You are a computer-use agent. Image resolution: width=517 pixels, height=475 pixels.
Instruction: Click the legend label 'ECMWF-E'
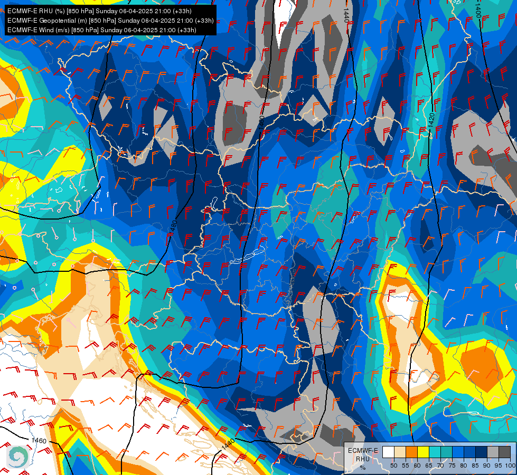[x=363, y=451]
